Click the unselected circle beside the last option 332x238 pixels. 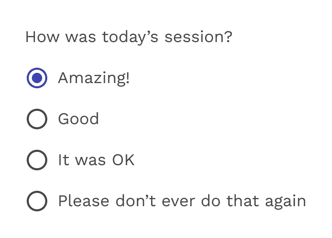(36, 202)
